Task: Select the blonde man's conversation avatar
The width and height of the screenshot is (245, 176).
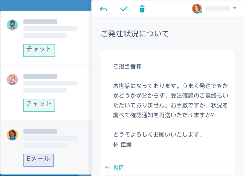Action: pyautogui.click(x=13, y=80)
